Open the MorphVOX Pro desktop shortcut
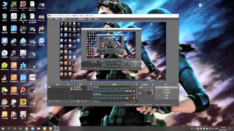Image resolution: width=234 pixels, height=131 pixels. click(x=23, y=6)
